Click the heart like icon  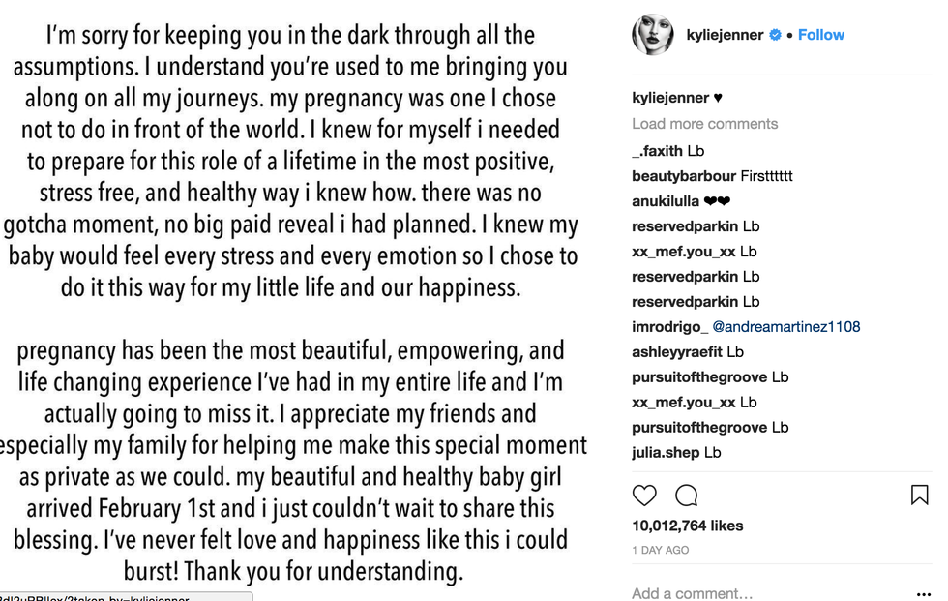coord(644,496)
